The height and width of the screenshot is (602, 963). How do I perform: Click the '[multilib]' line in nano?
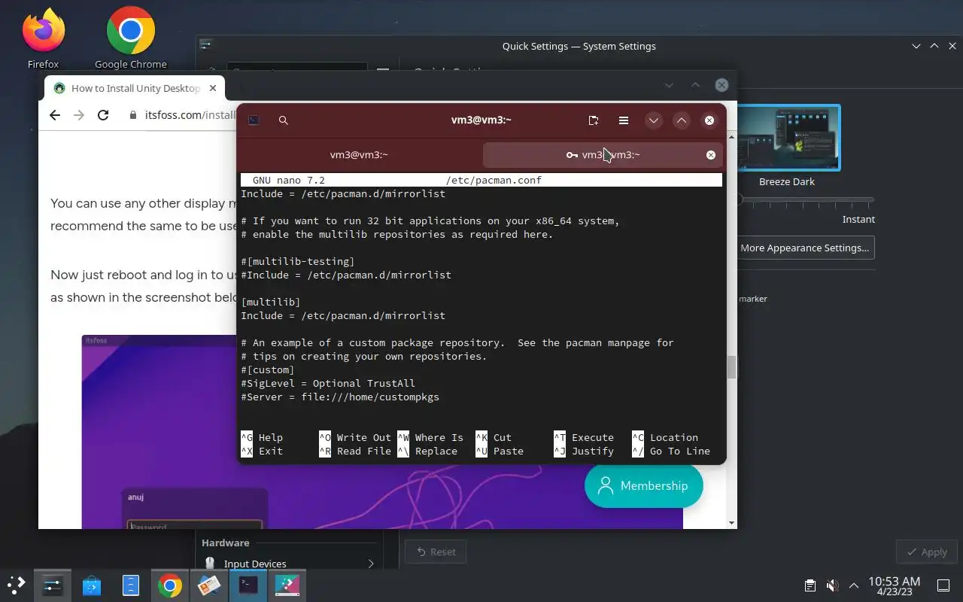tap(271, 302)
